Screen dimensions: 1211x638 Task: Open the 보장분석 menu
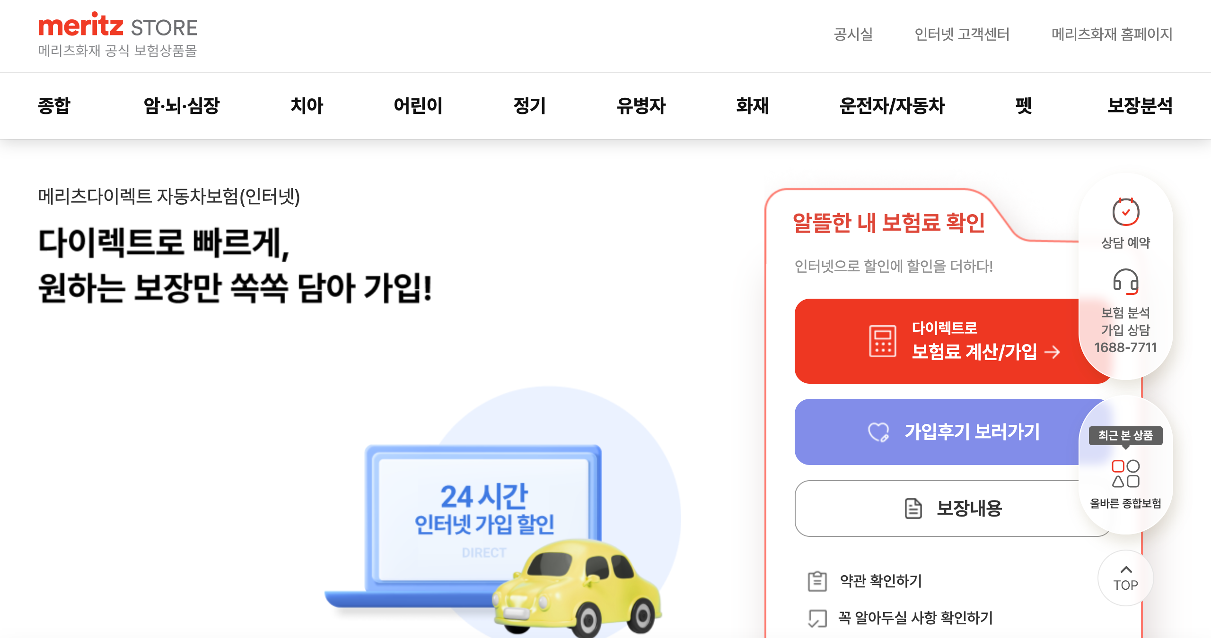click(1140, 105)
